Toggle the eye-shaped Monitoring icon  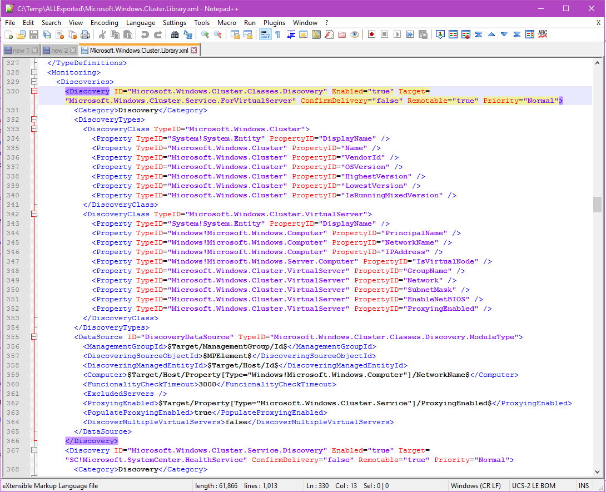click(355, 34)
